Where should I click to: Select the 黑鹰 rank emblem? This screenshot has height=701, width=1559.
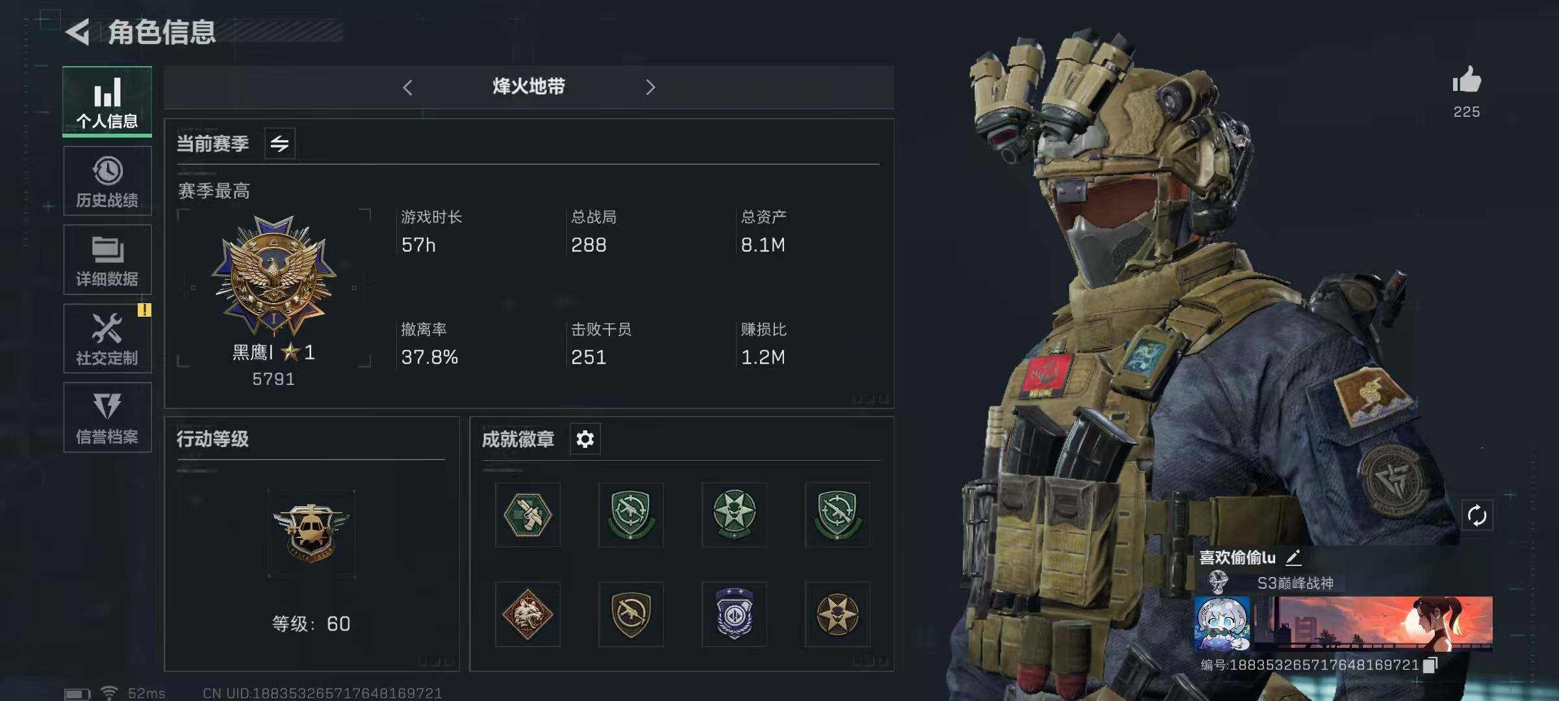[x=273, y=276]
